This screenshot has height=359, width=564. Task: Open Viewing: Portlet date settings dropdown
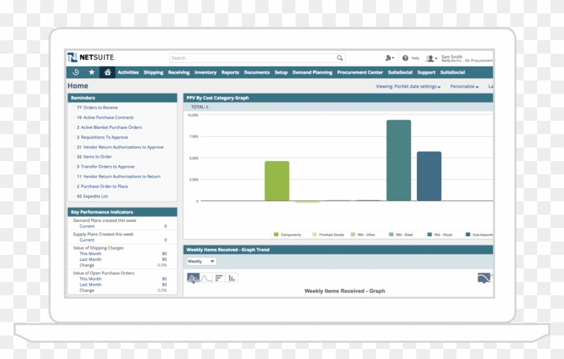point(408,87)
